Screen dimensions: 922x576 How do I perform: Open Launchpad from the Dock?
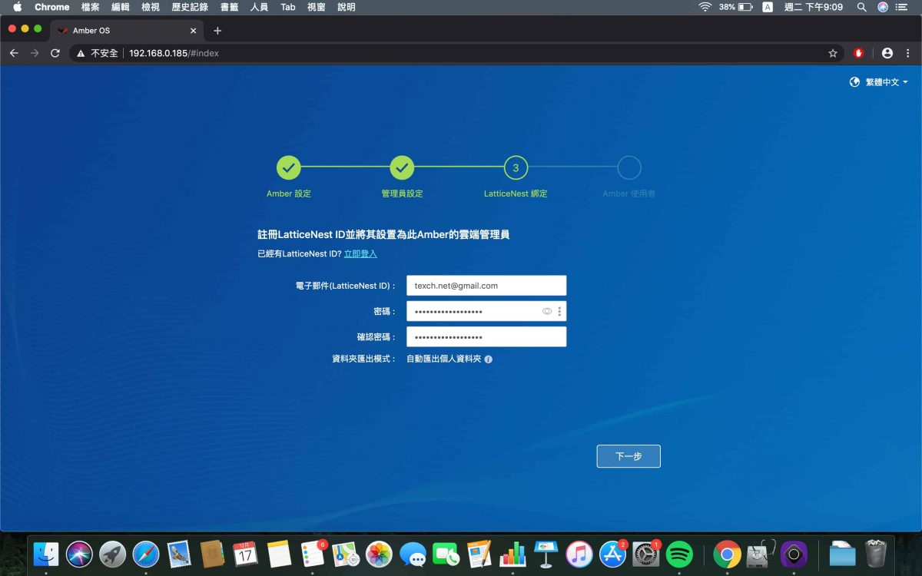(x=112, y=554)
